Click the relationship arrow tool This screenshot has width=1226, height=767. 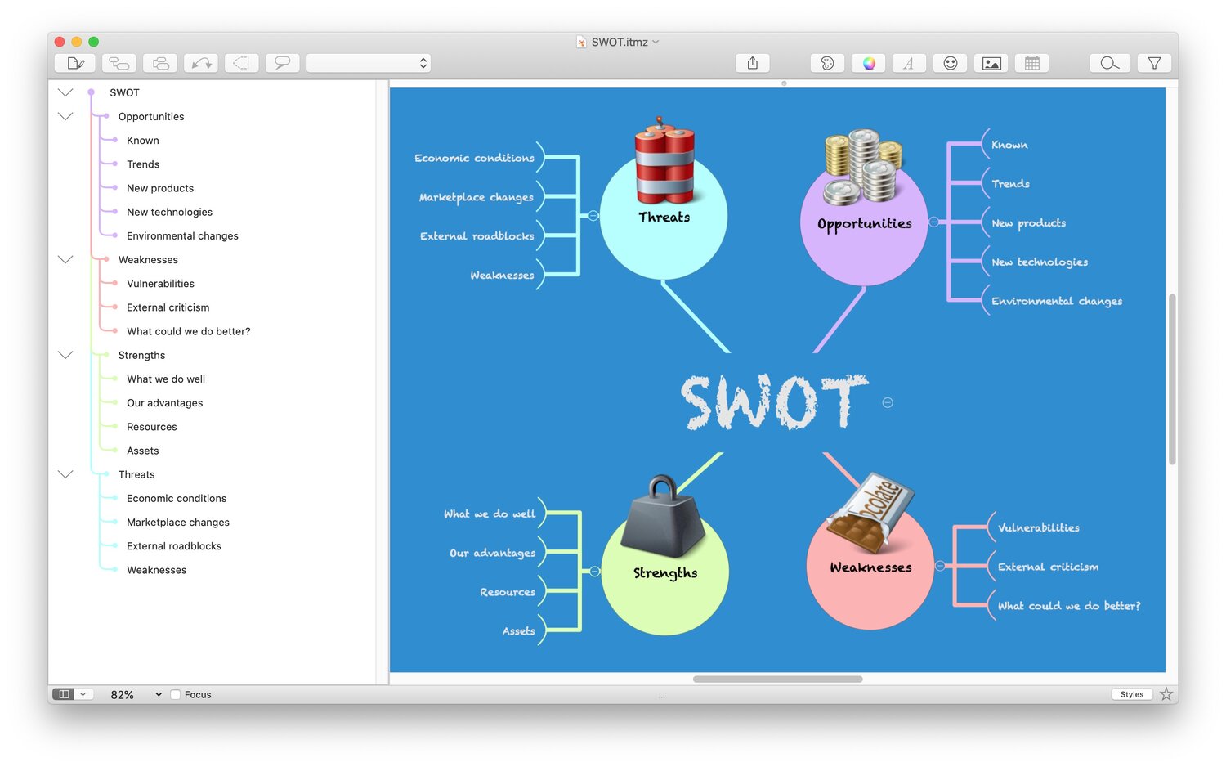tap(201, 63)
